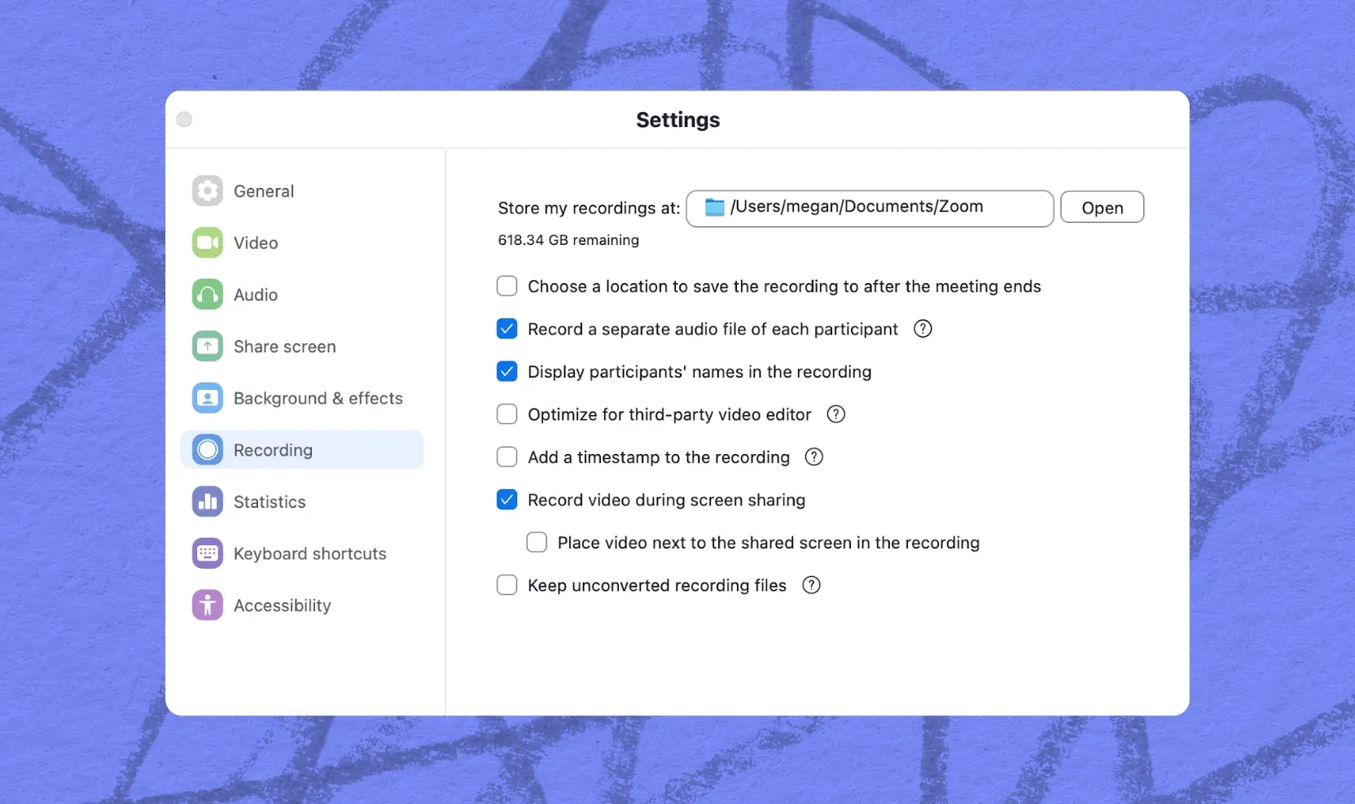The width and height of the screenshot is (1355, 804).
Task: Click help icon next to timestamp option
Action: coord(813,457)
